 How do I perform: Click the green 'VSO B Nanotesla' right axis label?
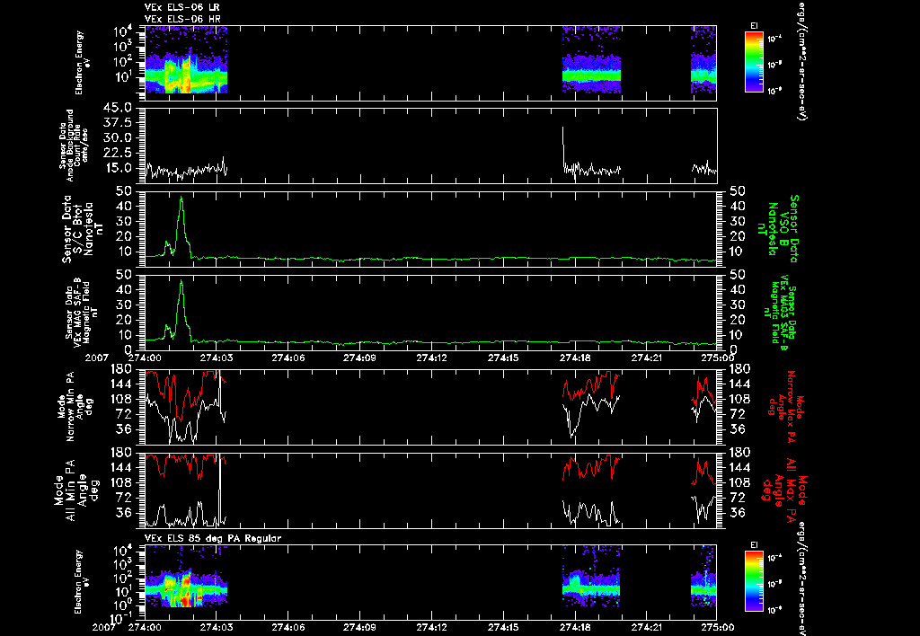coord(778,229)
